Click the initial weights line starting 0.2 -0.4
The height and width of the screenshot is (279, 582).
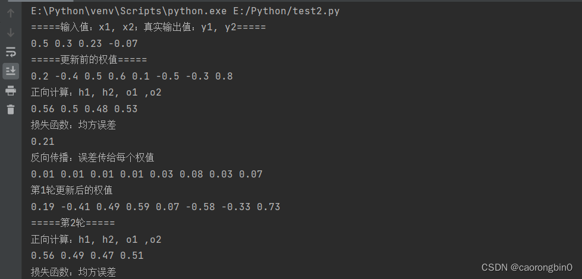[x=132, y=77]
